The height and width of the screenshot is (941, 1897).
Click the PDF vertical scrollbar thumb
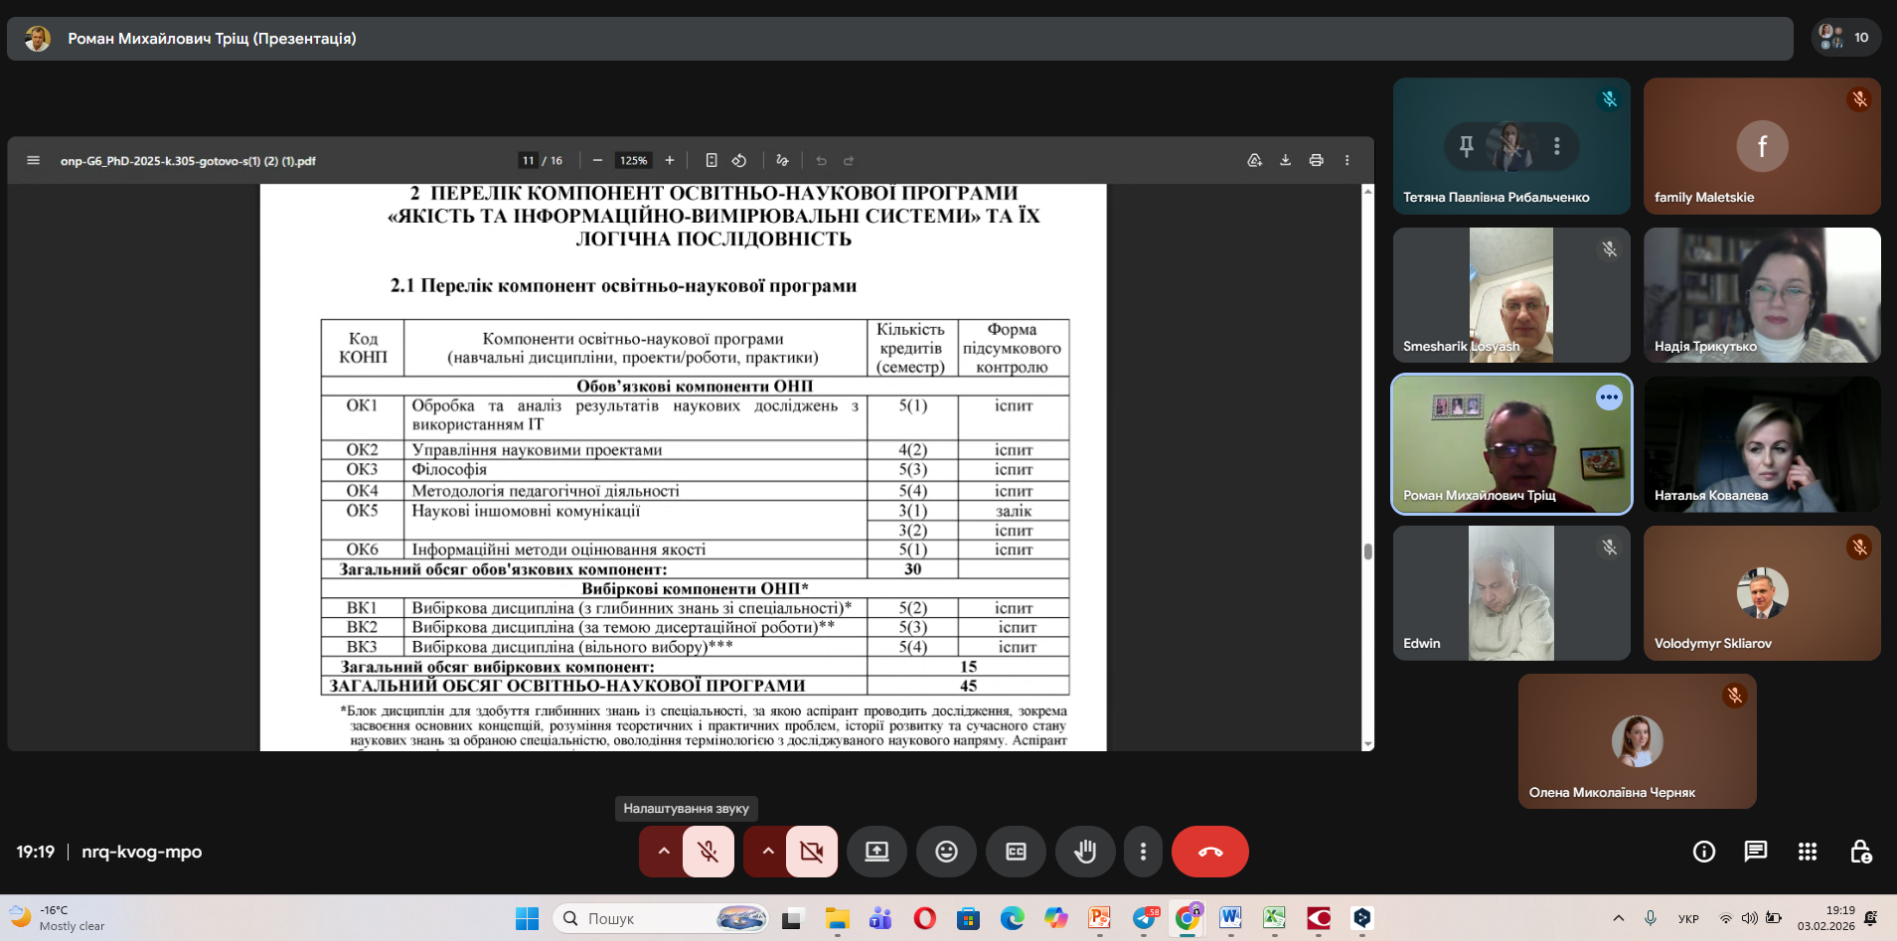(1367, 551)
